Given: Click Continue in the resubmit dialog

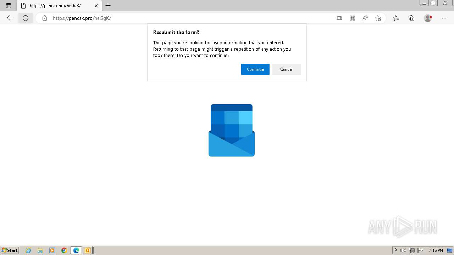Looking at the screenshot, I should click(255, 69).
